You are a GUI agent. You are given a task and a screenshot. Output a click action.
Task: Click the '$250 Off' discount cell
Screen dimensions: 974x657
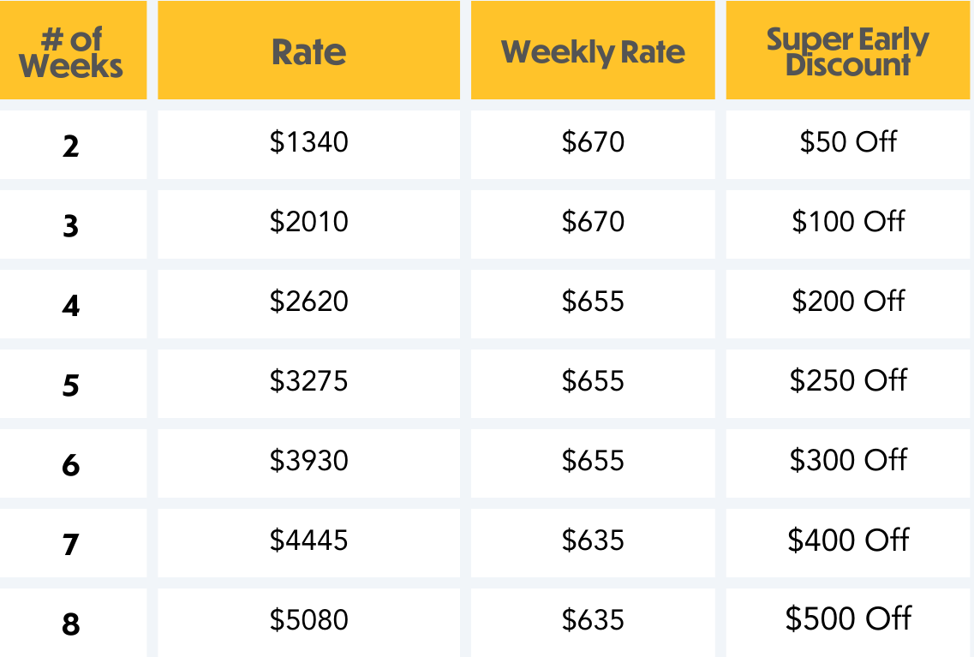[848, 381]
